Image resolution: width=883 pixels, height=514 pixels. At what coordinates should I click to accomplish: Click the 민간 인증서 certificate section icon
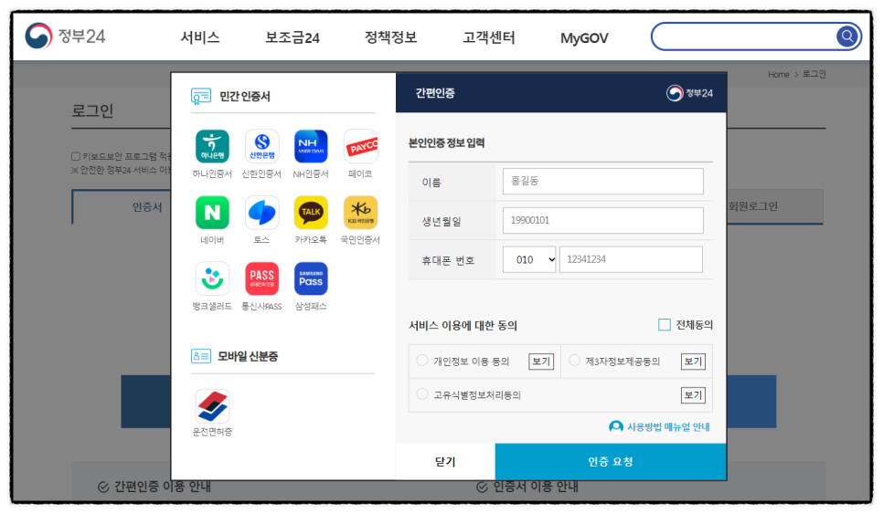click(x=200, y=96)
